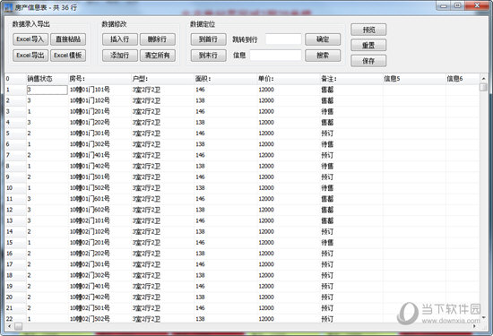
Task: Close the 房产信息表 window
Action: point(477,5)
